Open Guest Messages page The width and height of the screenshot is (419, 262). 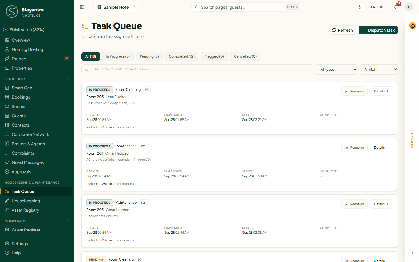click(37, 162)
